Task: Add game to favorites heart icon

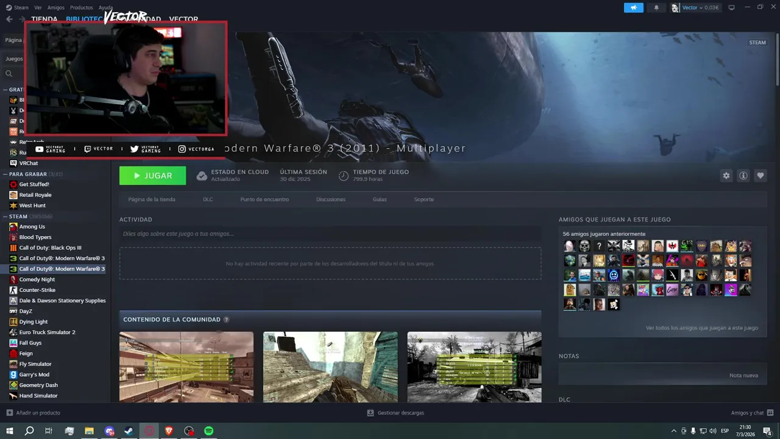Action: pyautogui.click(x=760, y=176)
